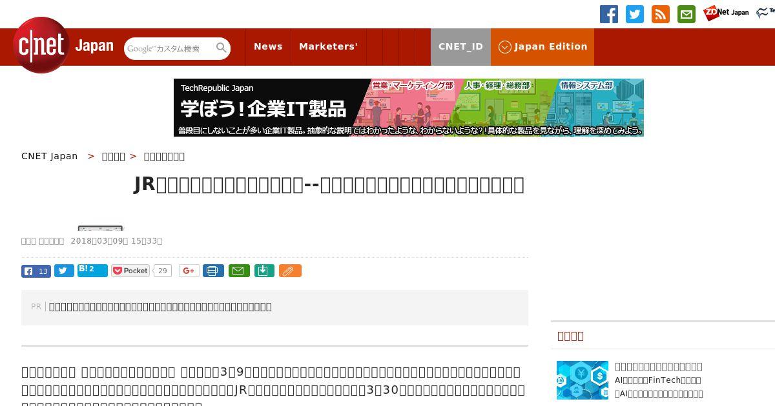This screenshot has height=406, width=775.
Task: Open the newsletter mail icon in header
Action: [x=687, y=14]
